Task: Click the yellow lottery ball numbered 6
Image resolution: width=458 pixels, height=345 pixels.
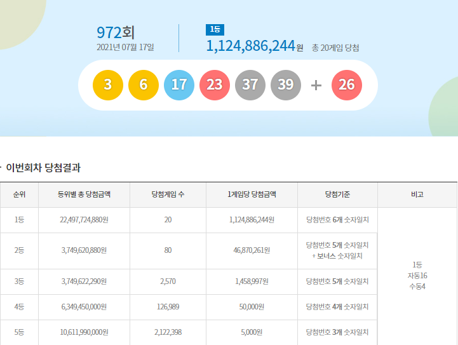Action: pos(144,85)
